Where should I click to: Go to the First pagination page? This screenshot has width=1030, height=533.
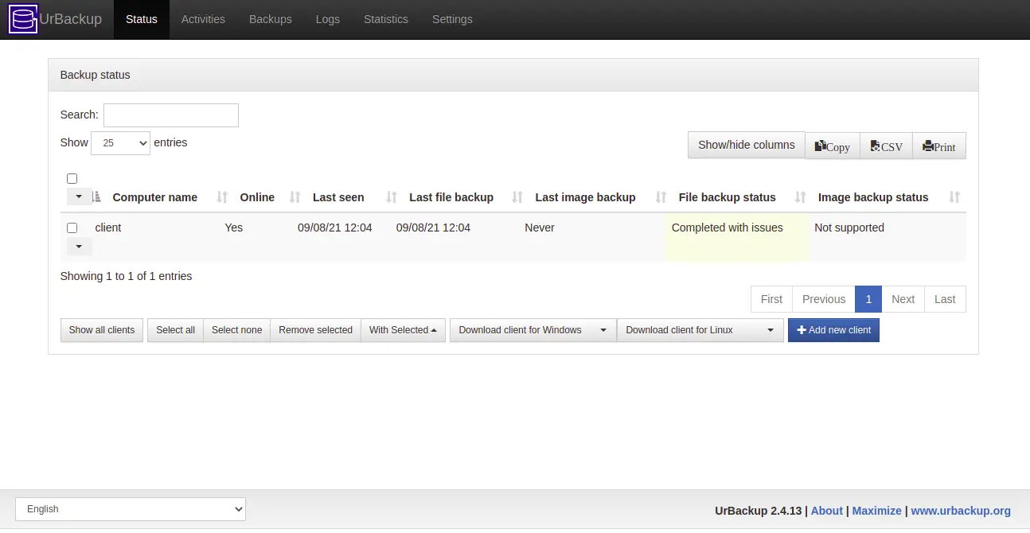[x=771, y=299]
